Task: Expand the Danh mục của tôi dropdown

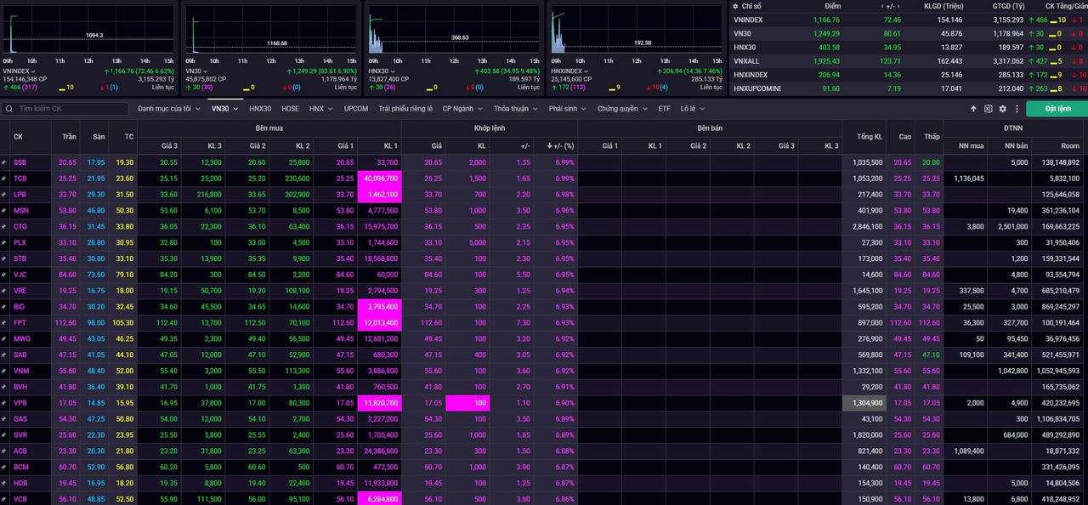Action: tap(168, 109)
